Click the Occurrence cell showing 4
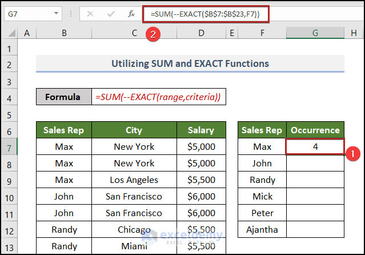 (315, 146)
